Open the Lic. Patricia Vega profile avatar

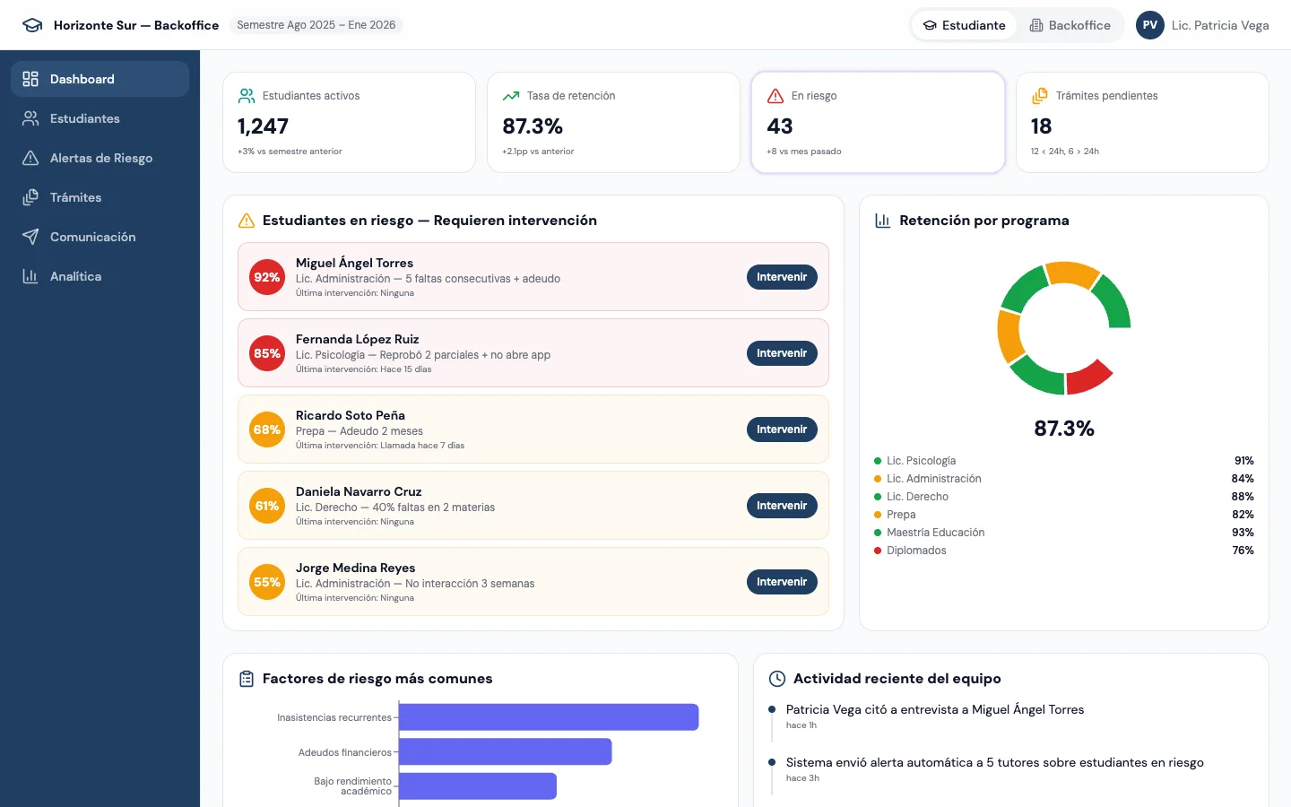coord(1149,25)
